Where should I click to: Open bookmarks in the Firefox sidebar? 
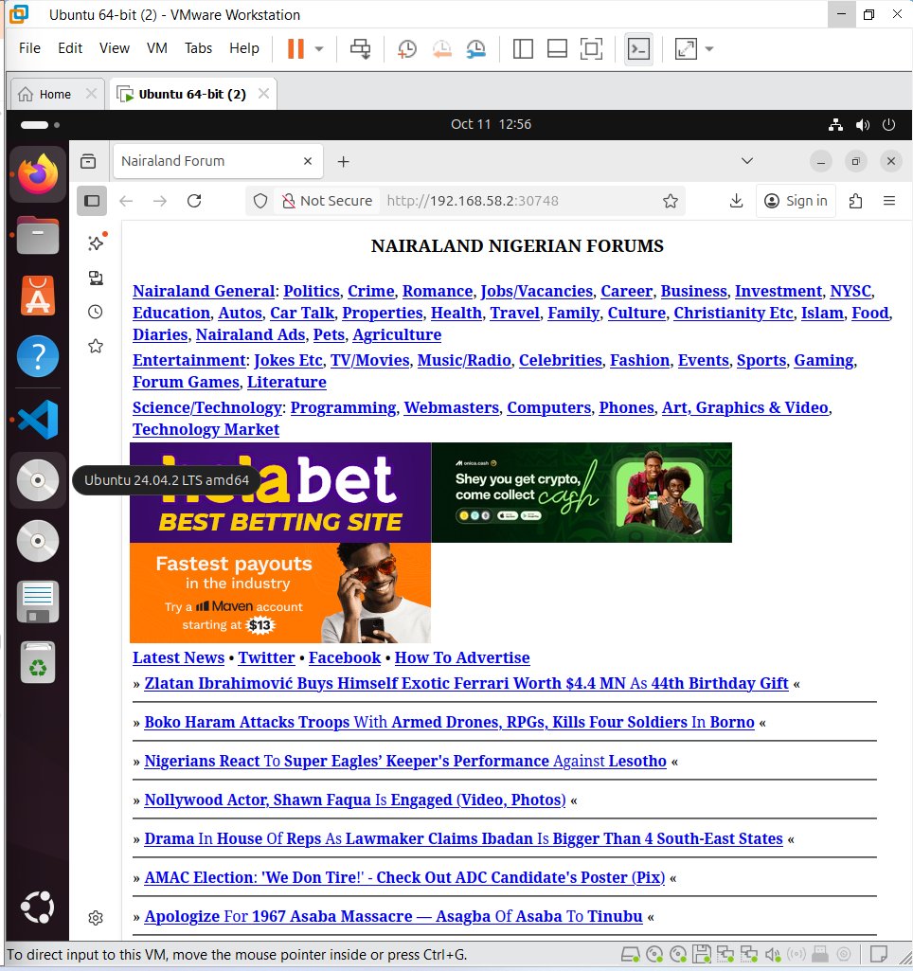[96, 346]
